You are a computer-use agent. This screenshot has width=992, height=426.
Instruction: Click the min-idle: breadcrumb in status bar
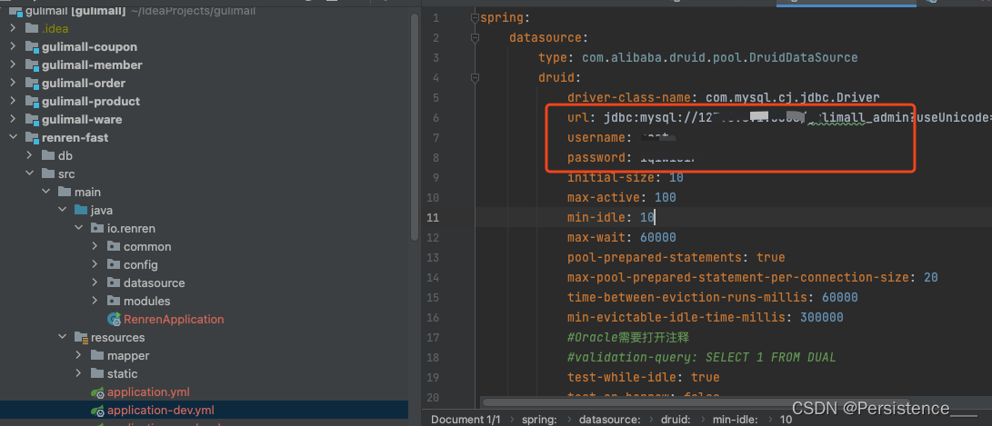point(736,419)
